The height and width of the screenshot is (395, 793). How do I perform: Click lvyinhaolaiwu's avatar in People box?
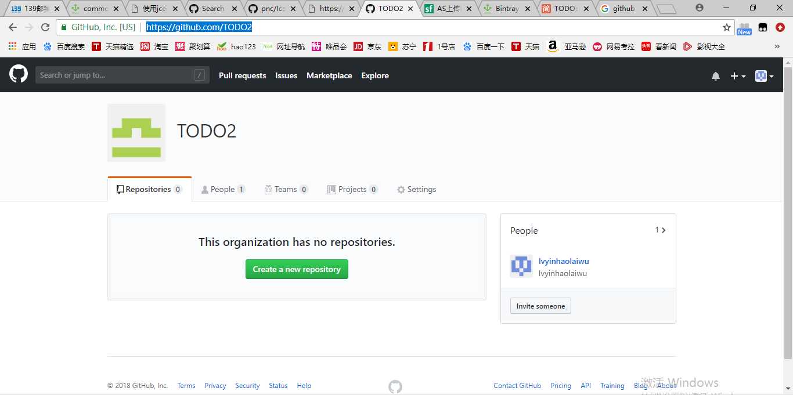pyautogui.click(x=521, y=266)
